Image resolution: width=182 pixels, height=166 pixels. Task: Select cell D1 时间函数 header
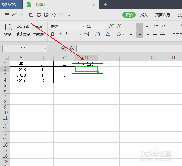86,64
